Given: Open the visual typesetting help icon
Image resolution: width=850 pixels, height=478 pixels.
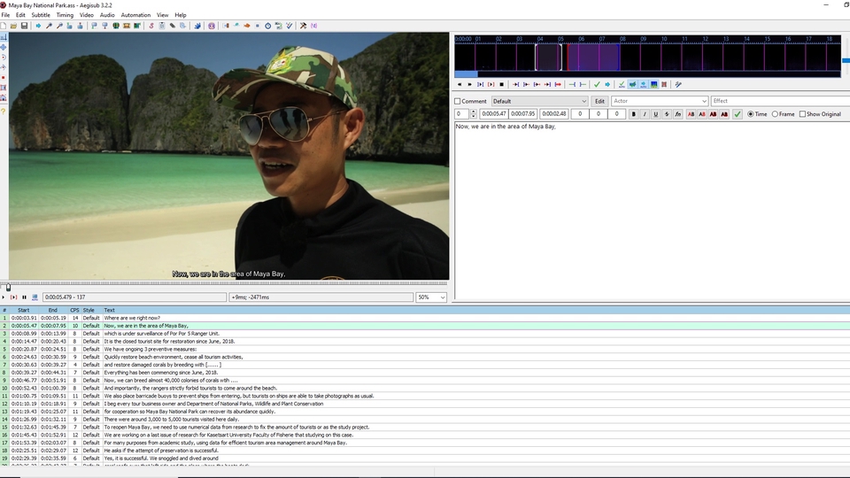Looking at the screenshot, I should tap(4, 112).
